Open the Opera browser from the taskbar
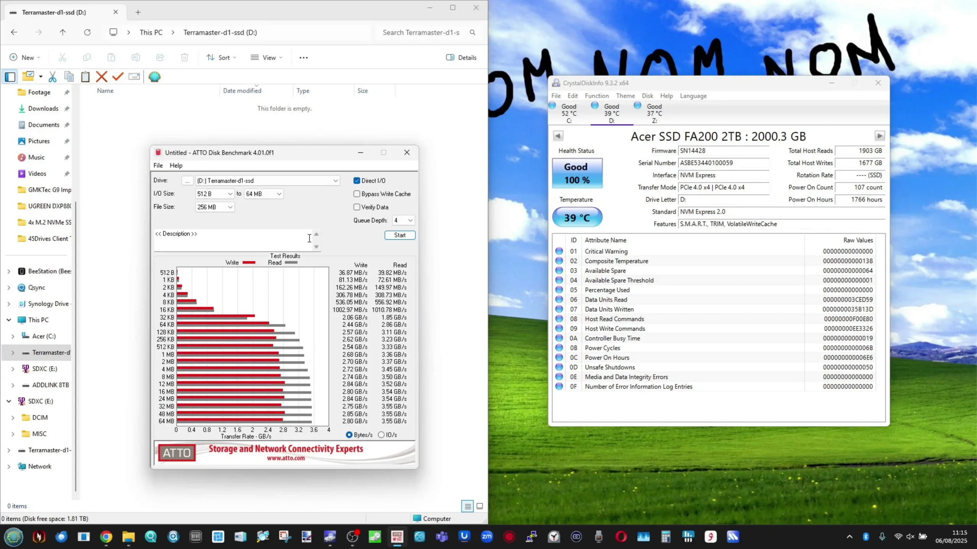 click(621, 537)
